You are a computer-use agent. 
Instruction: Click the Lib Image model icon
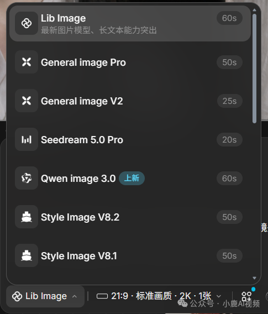27,23
